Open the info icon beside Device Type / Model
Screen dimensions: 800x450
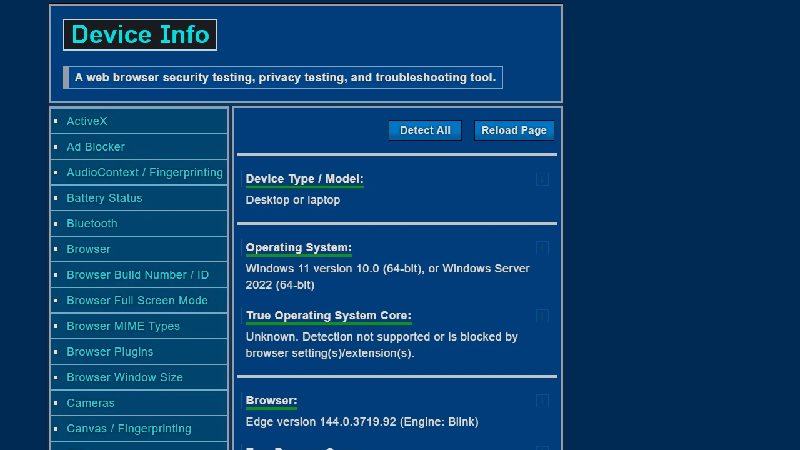click(542, 179)
